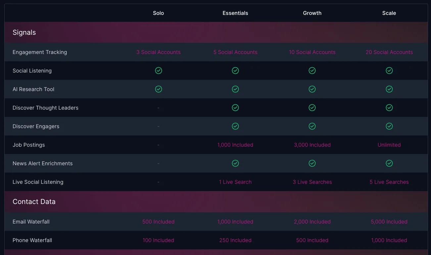Viewport: 431px width, 255px height.
Task: Click Discover Engagers checkmark under Essentials
Action: 235,126
